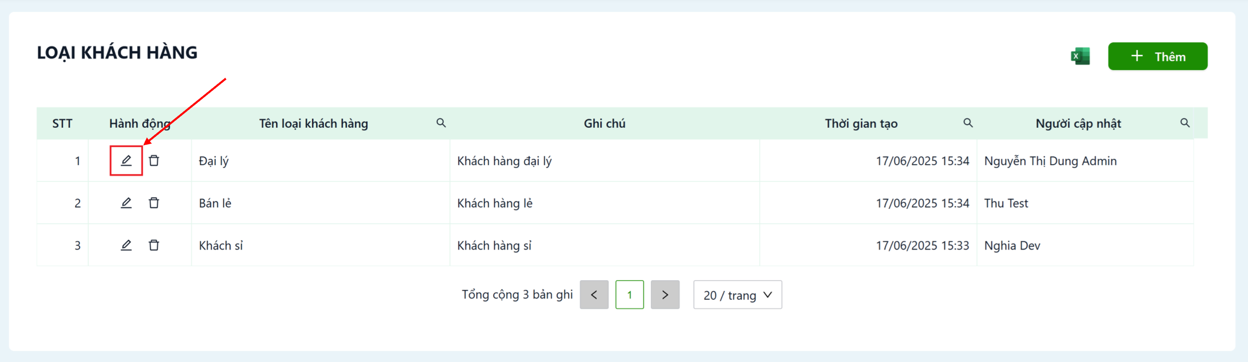Click the Hành động column header
Screen dimensions: 1248x362
pos(140,123)
